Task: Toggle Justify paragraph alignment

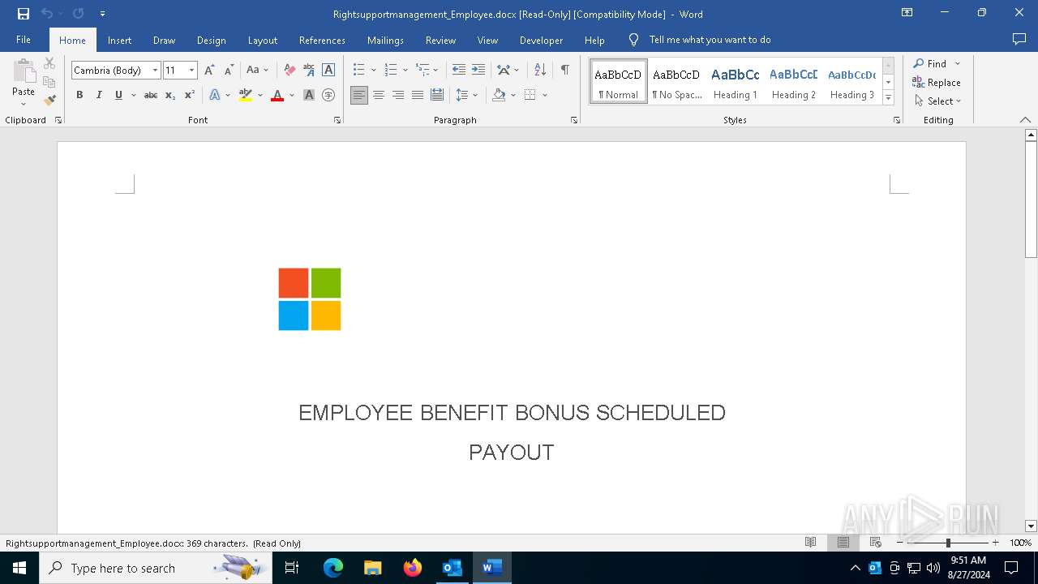Action: [418, 95]
